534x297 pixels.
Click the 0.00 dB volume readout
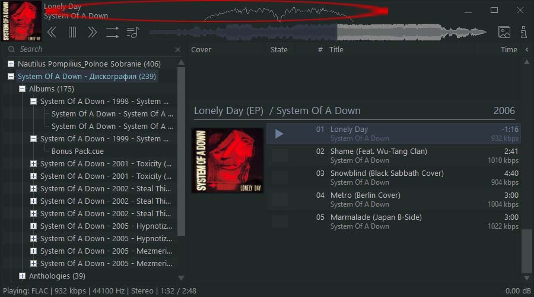(x=517, y=291)
